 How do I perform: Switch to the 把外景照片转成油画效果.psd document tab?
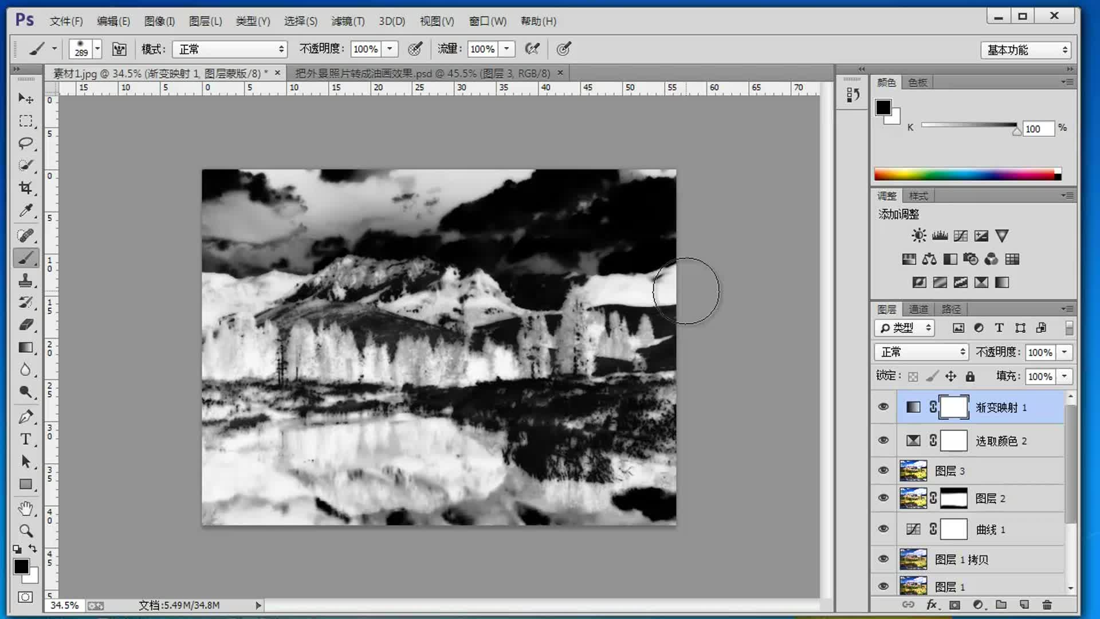click(422, 73)
